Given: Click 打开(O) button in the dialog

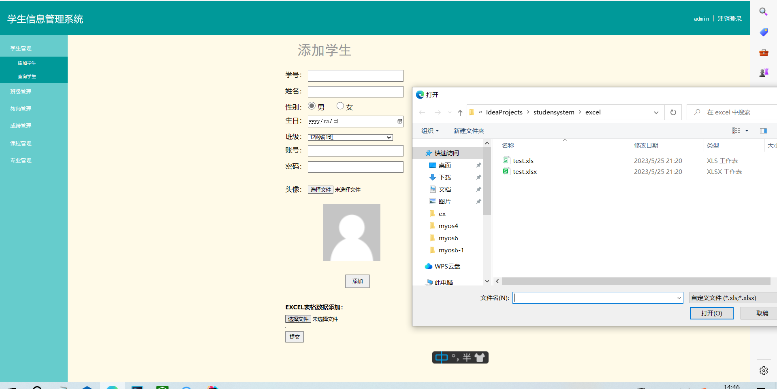Looking at the screenshot, I should click(x=712, y=313).
